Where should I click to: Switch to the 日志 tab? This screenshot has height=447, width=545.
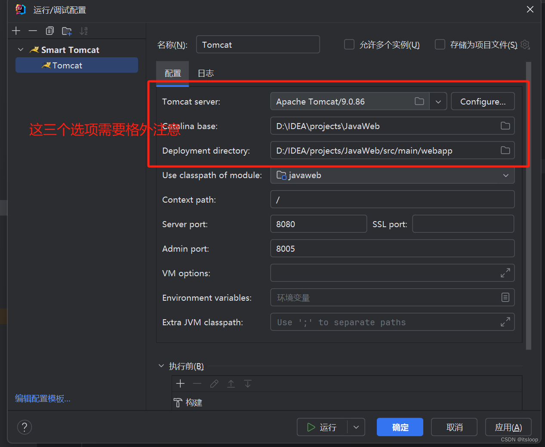pyautogui.click(x=206, y=73)
